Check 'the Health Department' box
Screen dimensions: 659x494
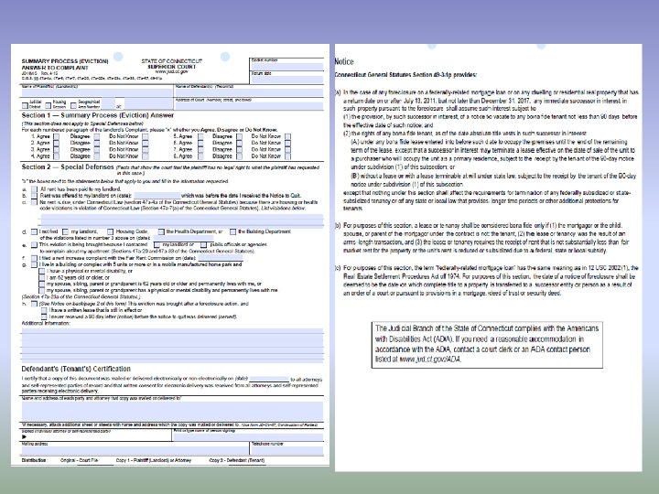tap(161, 231)
